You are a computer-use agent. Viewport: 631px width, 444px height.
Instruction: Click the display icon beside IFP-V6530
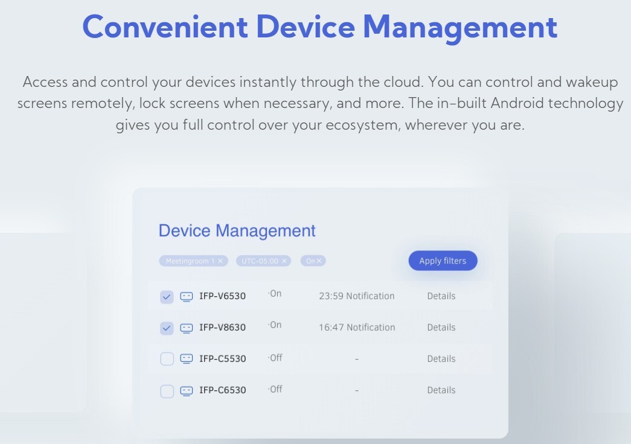click(x=186, y=297)
